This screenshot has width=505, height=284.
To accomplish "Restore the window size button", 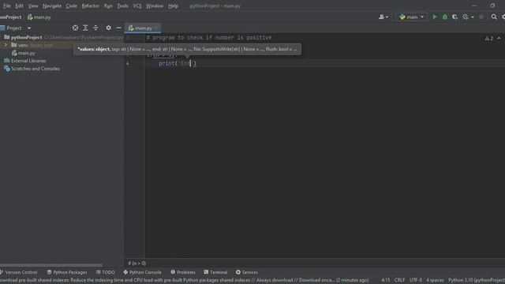I will click(492, 6).
